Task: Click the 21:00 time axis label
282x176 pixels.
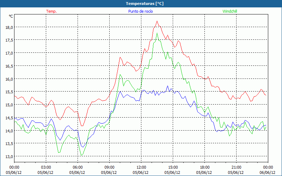Action: [x=236, y=168]
